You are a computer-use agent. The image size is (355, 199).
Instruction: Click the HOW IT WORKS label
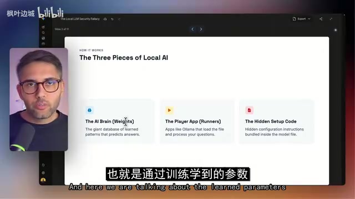pyautogui.click(x=91, y=50)
